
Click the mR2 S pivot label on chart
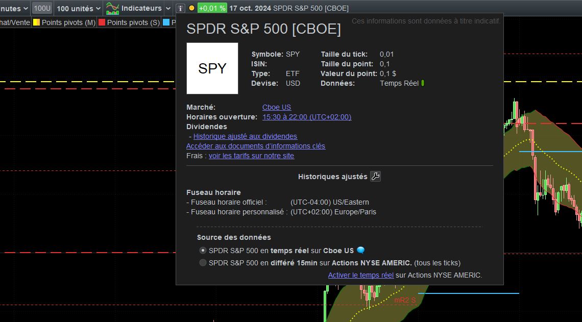coord(405,300)
